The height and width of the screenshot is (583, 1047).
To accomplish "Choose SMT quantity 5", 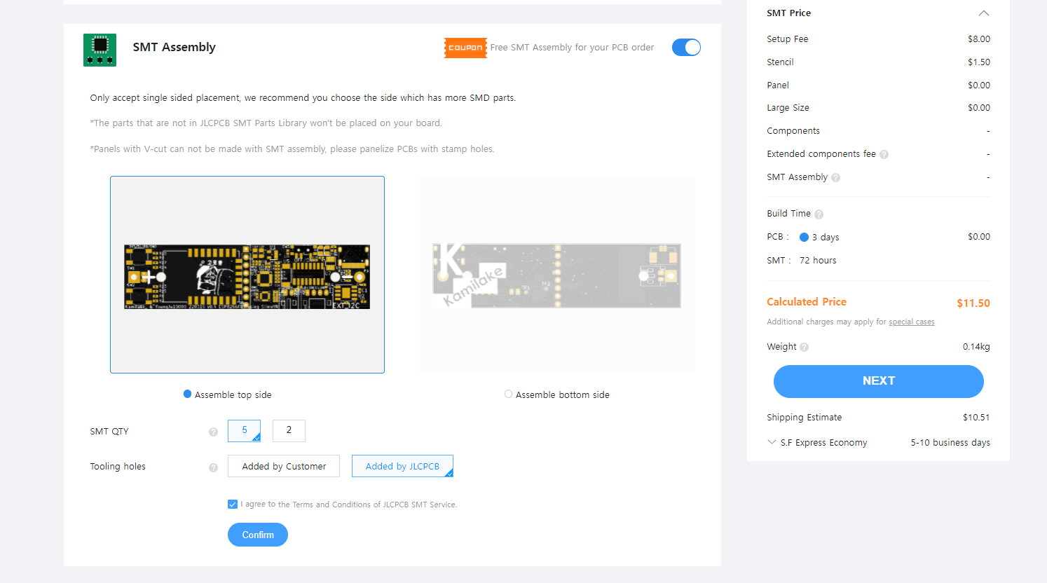I will [244, 430].
